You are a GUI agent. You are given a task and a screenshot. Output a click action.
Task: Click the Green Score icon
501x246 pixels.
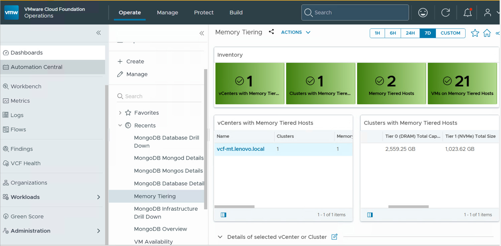(6, 216)
